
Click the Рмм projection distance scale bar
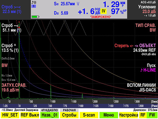79,106
